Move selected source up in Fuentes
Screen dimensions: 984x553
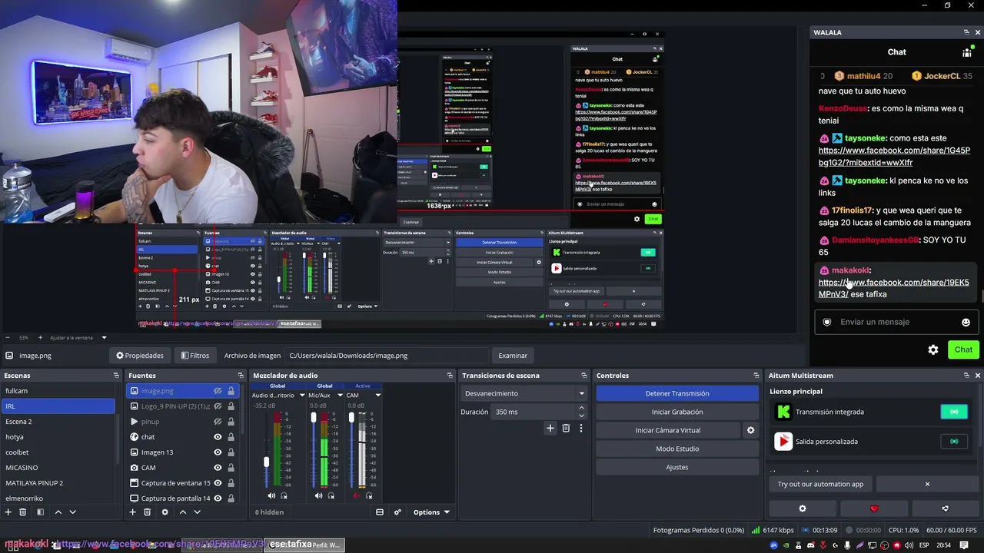pyautogui.click(x=183, y=512)
